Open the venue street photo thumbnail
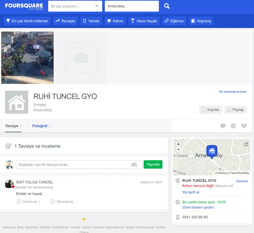Viewport: 254px width, 233px height. pyautogui.click(x=28, y=58)
